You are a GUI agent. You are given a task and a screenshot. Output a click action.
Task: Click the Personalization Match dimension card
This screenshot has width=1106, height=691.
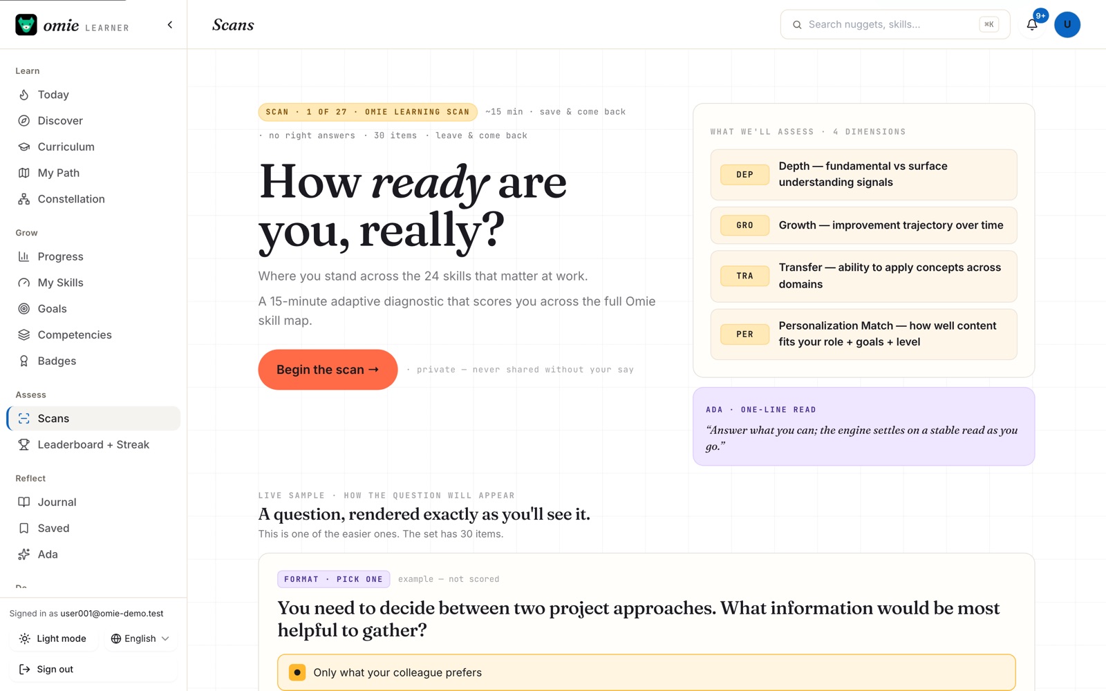click(863, 334)
